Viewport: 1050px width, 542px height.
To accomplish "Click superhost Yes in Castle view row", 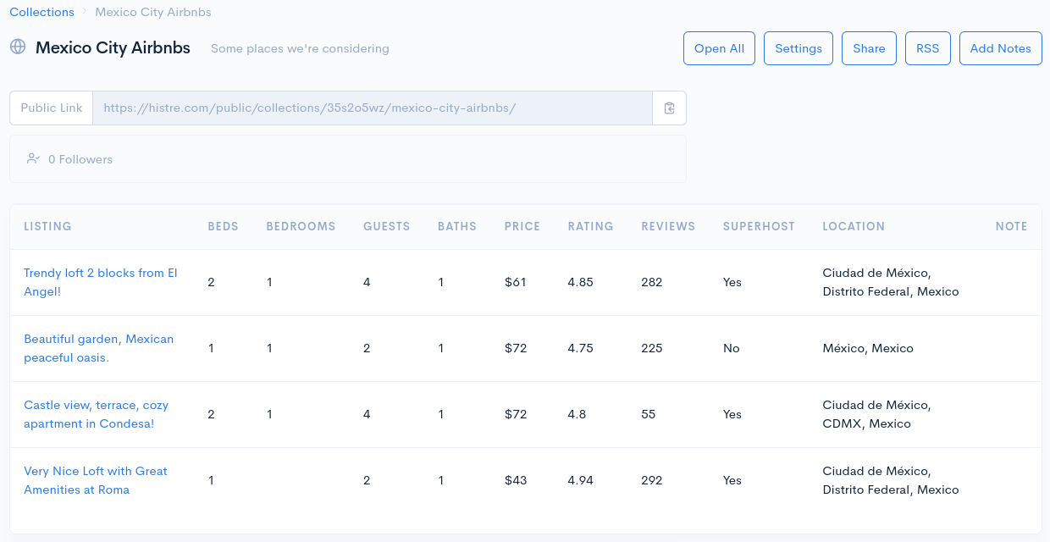I will (x=732, y=414).
